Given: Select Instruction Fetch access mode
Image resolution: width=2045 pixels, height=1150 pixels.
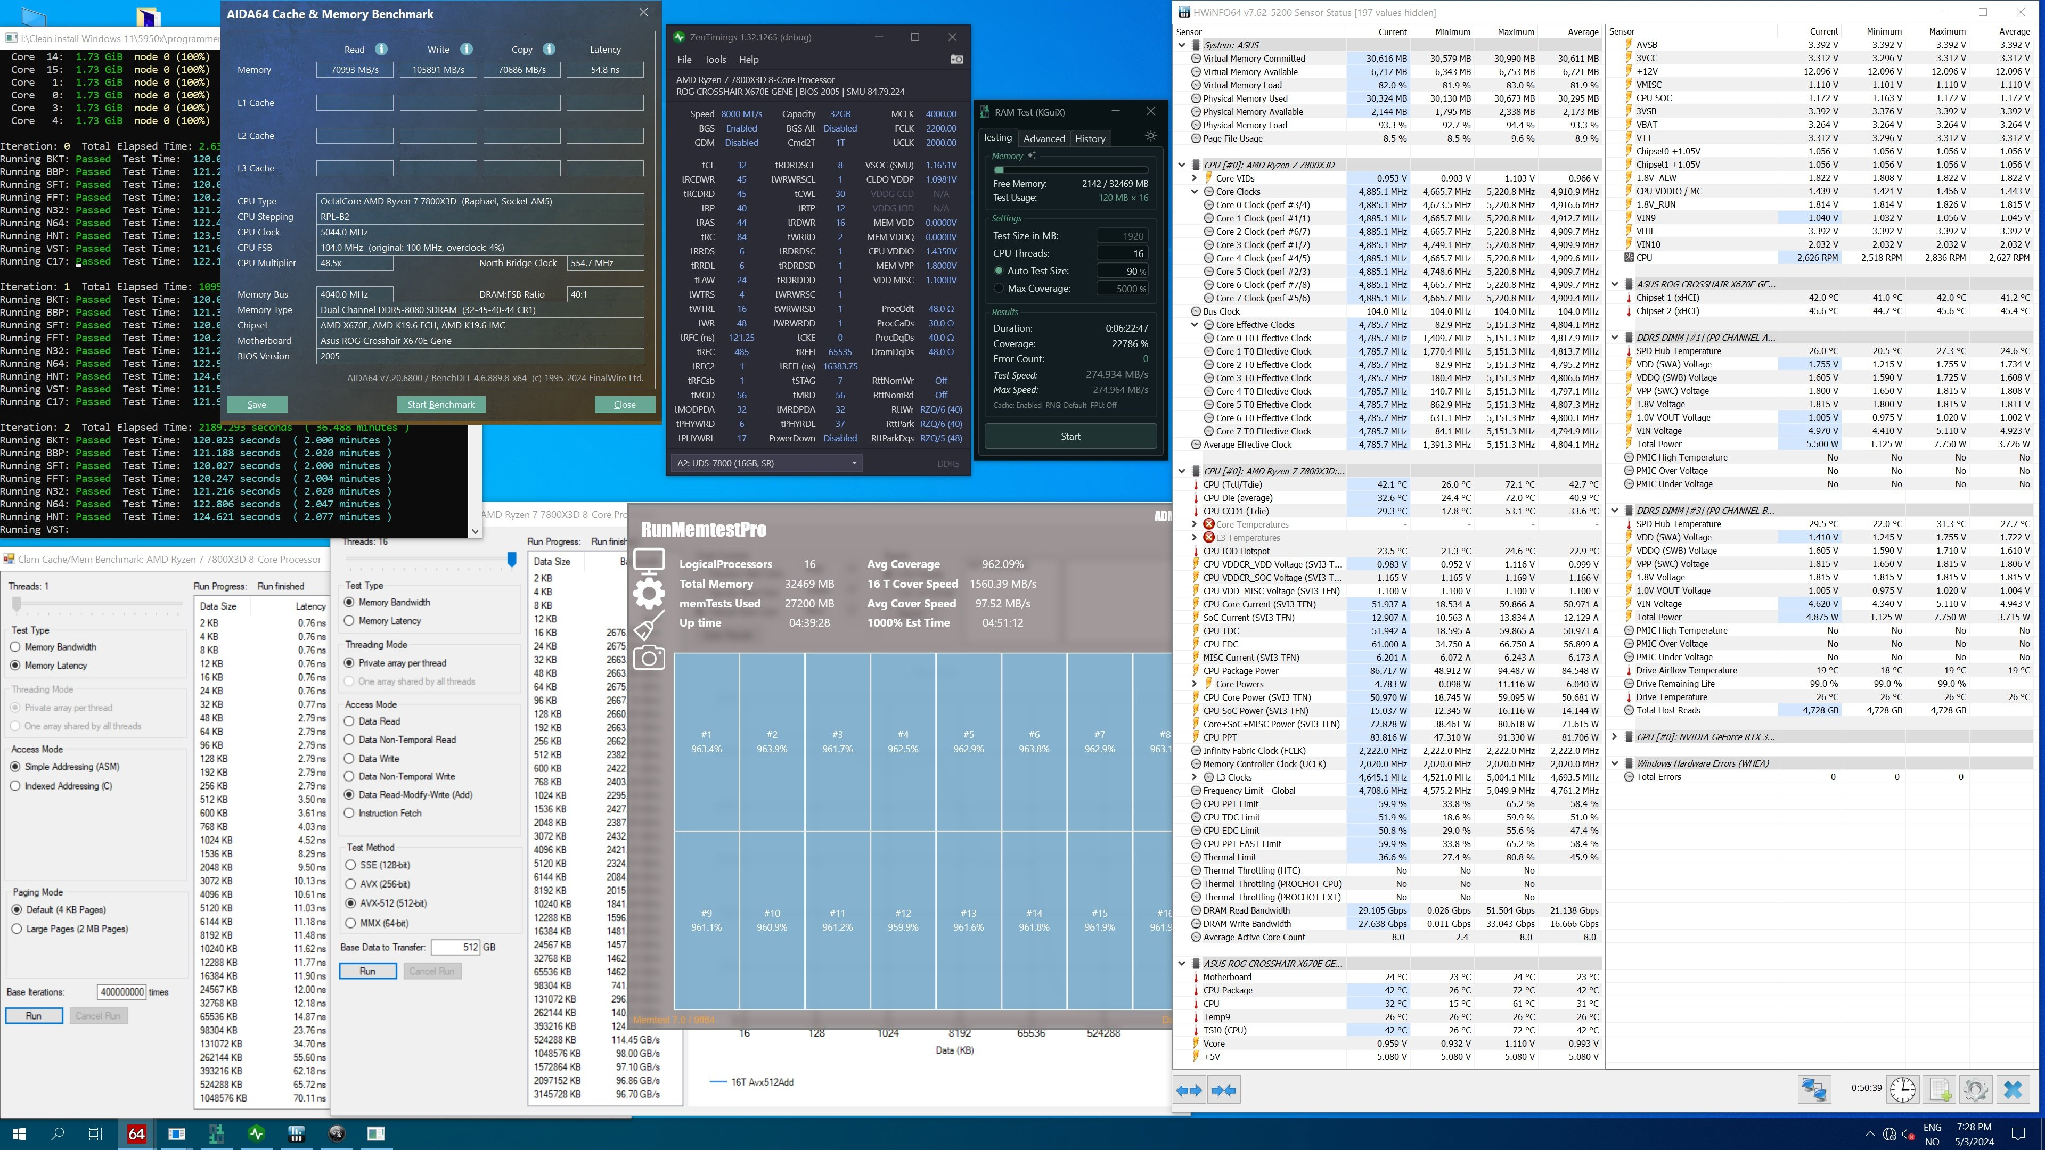Looking at the screenshot, I should pos(382,814).
